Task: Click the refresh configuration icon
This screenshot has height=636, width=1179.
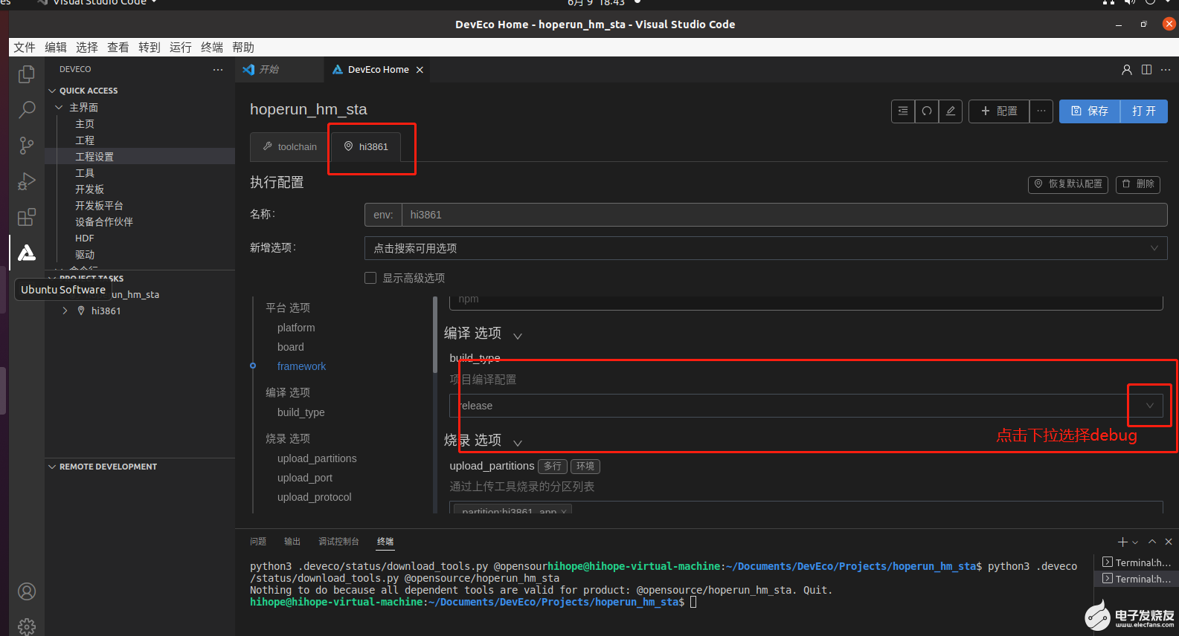Action: [927, 111]
